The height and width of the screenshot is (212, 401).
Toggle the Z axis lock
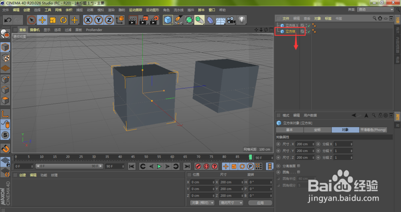coord(109,20)
